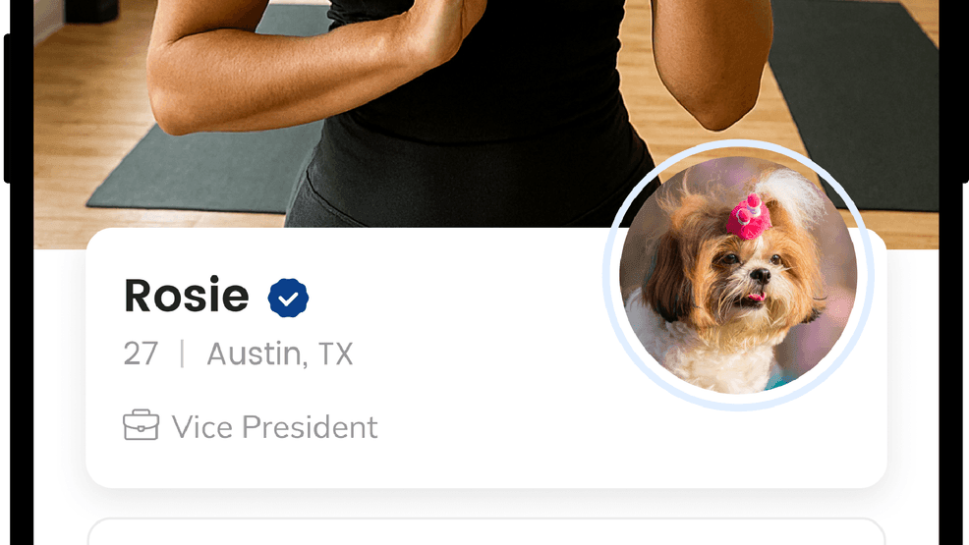Viewport: 969px width, 545px height.
Task: Tap the pink bow on the dog's head
Action: pos(749,218)
